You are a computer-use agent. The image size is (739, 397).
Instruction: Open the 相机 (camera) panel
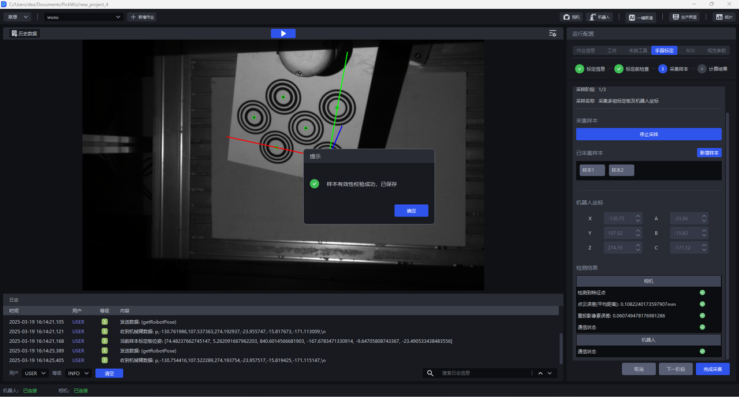point(571,17)
